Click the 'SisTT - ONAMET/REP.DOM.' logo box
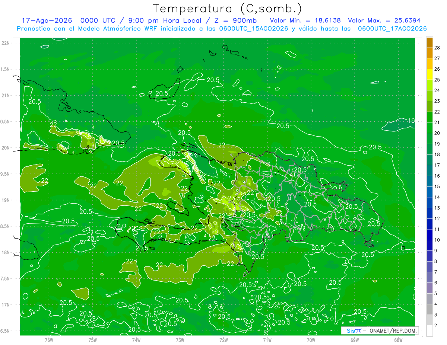The width and height of the screenshot is (447, 345). [380, 330]
